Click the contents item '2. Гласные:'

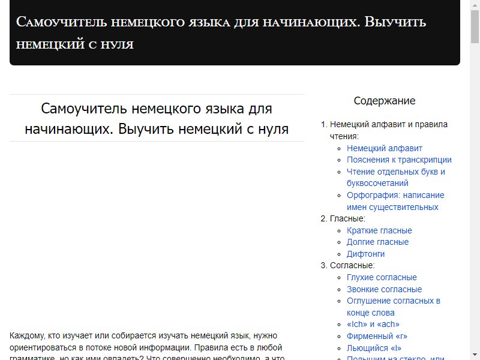(343, 218)
